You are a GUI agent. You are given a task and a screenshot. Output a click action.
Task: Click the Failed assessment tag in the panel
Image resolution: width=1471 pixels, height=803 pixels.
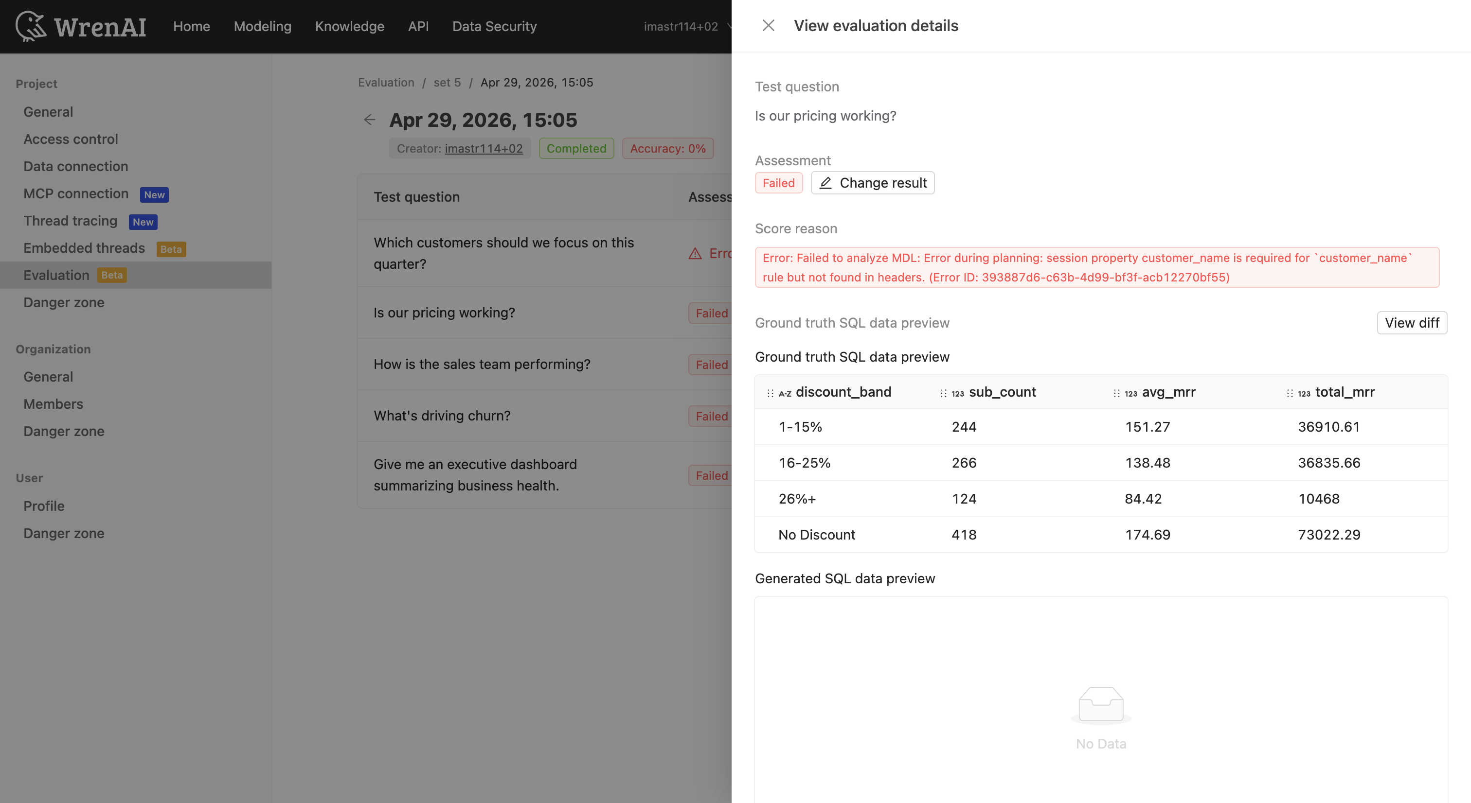[x=778, y=183]
